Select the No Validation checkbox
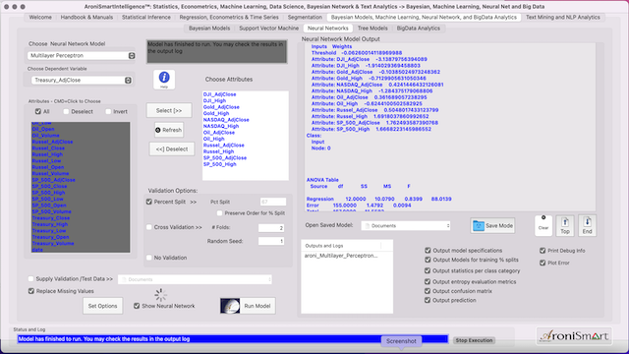 149,258
